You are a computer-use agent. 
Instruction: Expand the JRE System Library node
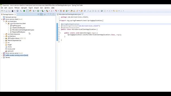pyautogui.click(x=4, y=38)
